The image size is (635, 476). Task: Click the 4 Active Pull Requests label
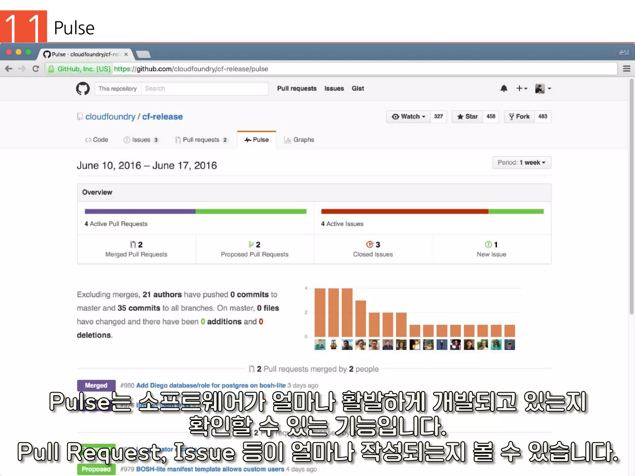116,224
